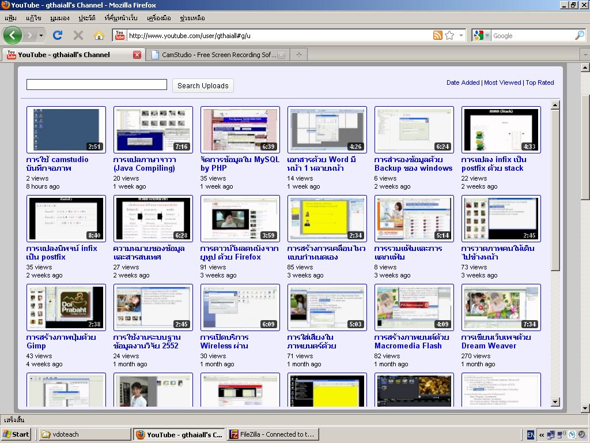Screen dimensions: 590x443
Task: Open the MySQL by PHP video title link
Action: pos(240,164)
